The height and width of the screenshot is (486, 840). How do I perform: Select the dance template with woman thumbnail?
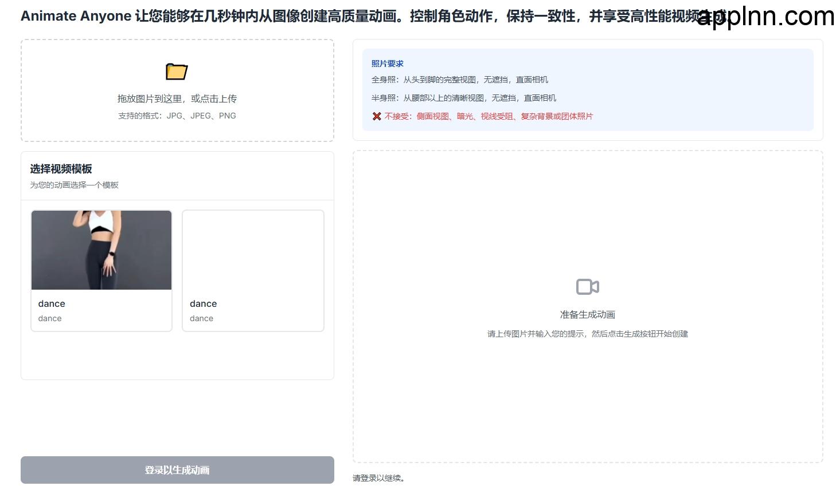click(x=101, y=270)
